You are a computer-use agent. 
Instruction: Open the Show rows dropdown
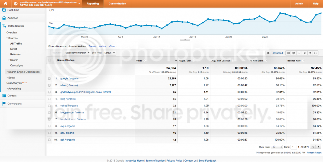click(276, 147)
